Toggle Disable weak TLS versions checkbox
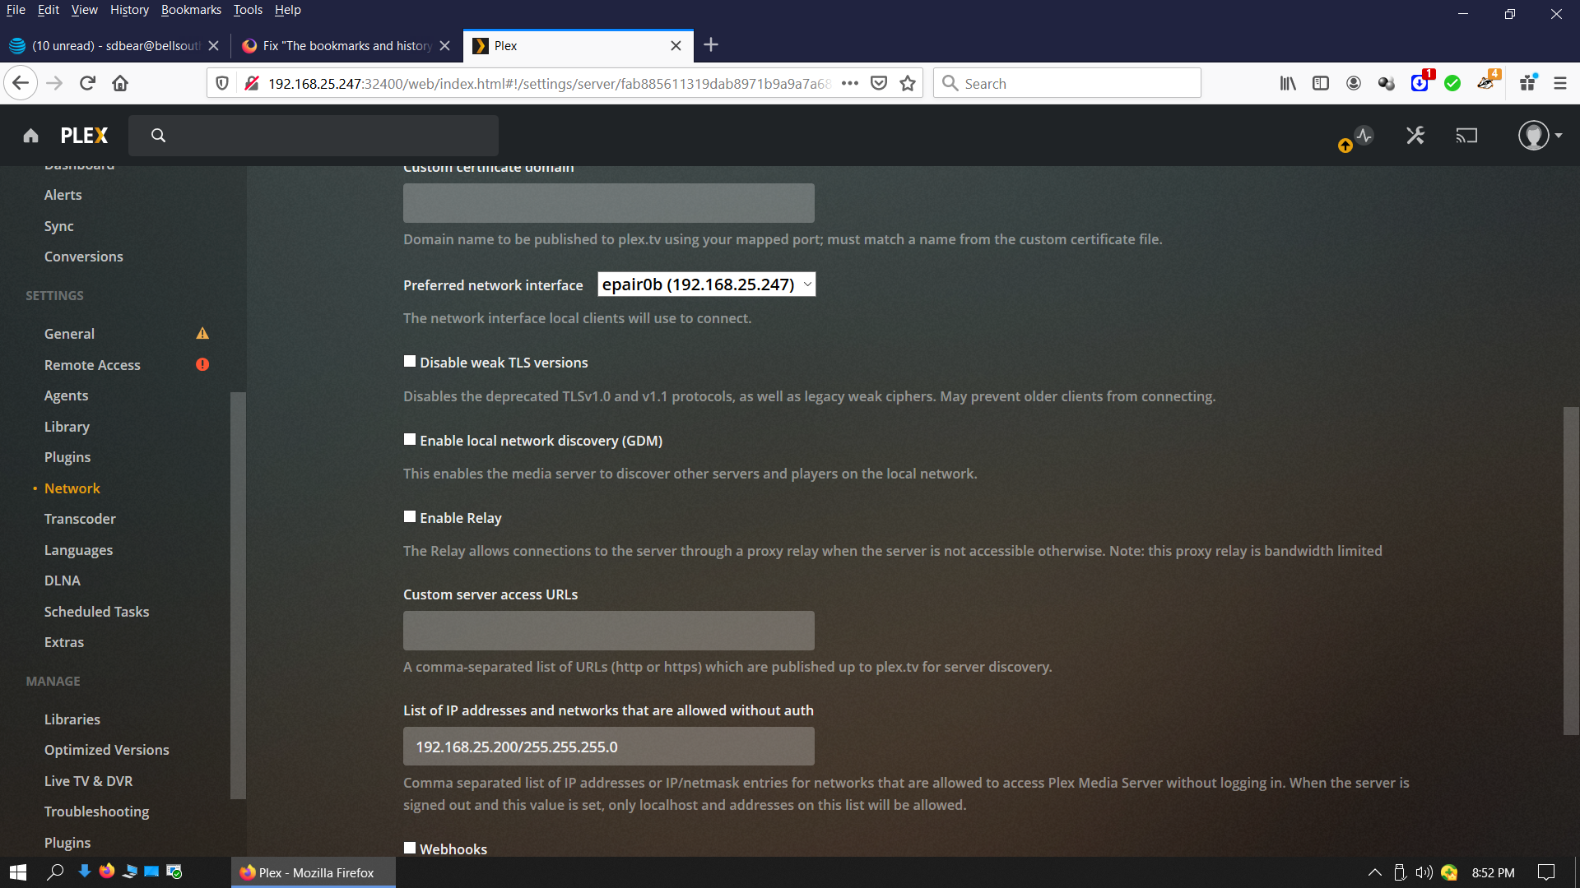This screenshot has width=1580, height=888. (x=410, y=361)
